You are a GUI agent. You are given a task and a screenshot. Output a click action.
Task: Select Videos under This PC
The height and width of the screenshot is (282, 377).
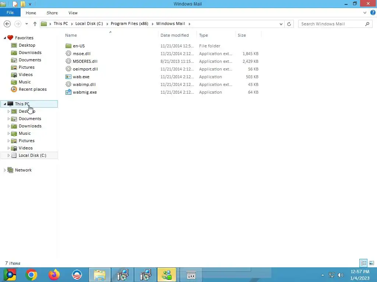[25, 148]
